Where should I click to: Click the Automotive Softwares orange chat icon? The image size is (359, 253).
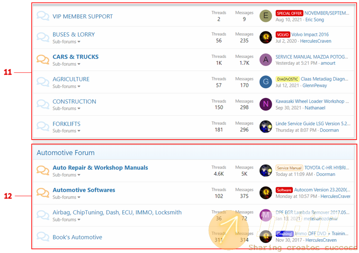(x=42, y=193)
